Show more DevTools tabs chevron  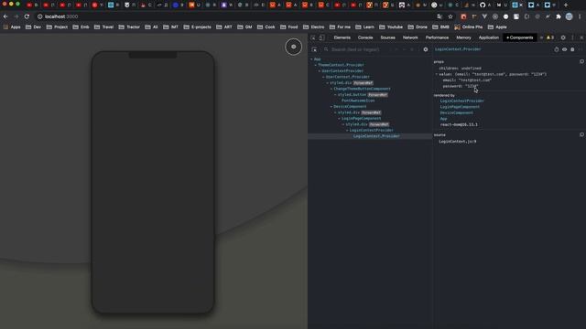541,37
